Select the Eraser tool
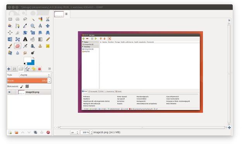This screenshot has height=144, width=244. (17, 46)
